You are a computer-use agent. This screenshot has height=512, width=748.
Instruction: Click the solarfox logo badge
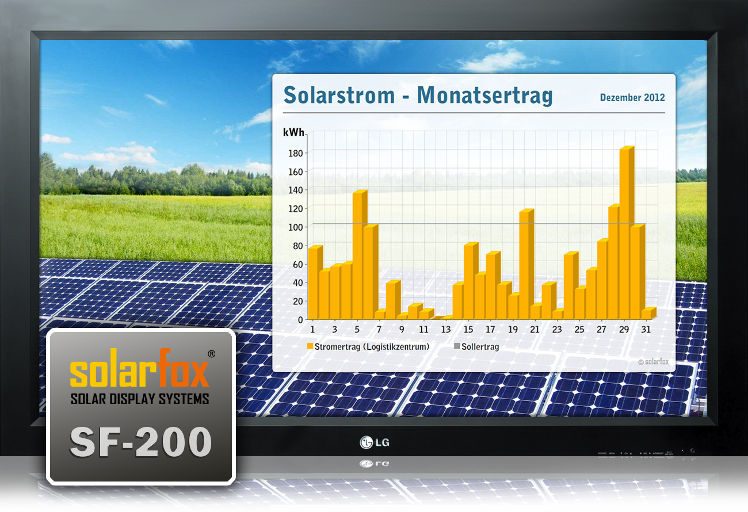pos(141,407)
